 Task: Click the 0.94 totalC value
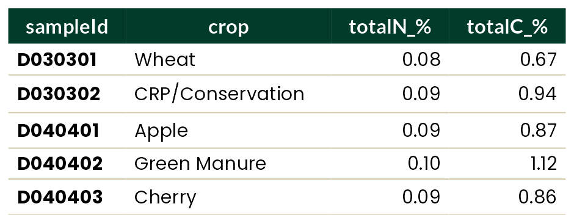click(x=537, y=94)
